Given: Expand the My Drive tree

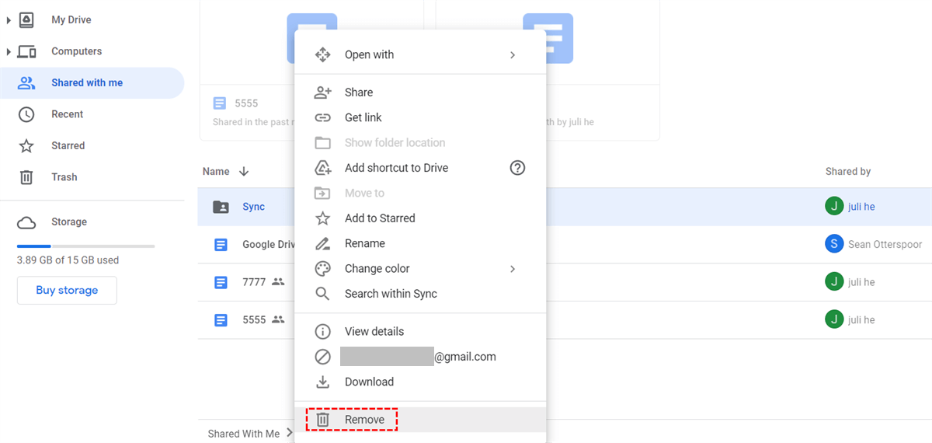Looking at the screenshot, I should 9,20.
